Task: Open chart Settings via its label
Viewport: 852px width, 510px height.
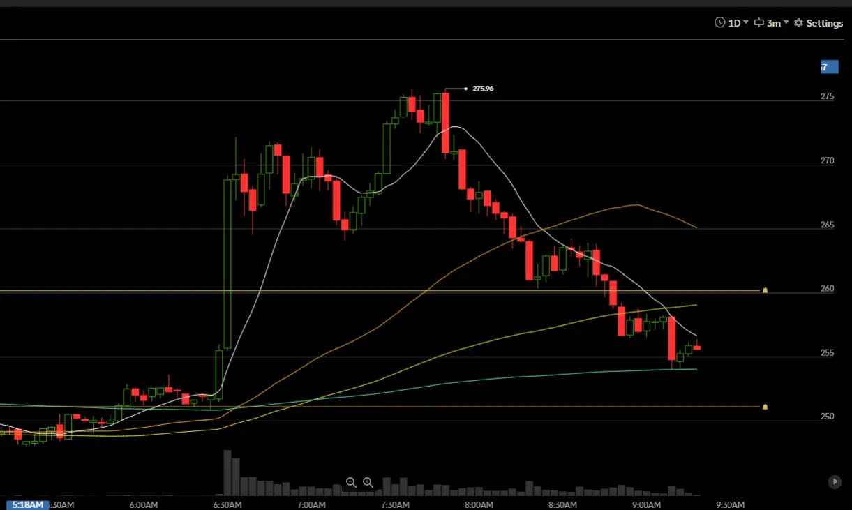Action: [x=825, y=23]
